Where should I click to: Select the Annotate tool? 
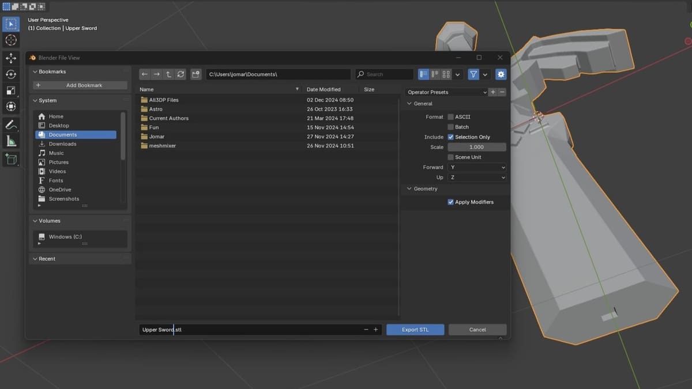(x=11, y=124)
